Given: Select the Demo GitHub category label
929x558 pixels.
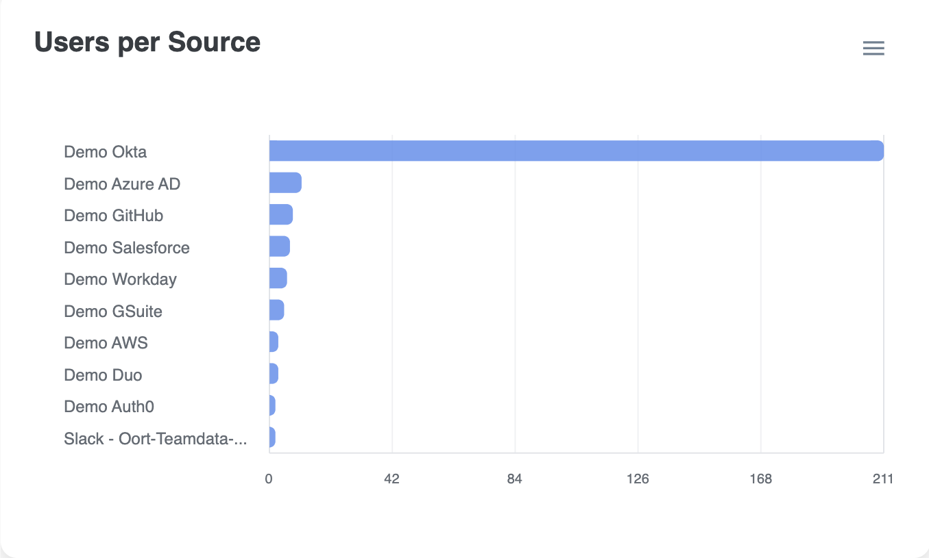Looking at the screenshot, I should 113,216.
